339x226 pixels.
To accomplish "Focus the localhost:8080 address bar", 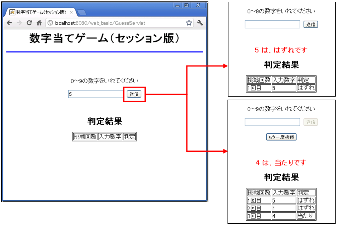I will coord(117,23).
